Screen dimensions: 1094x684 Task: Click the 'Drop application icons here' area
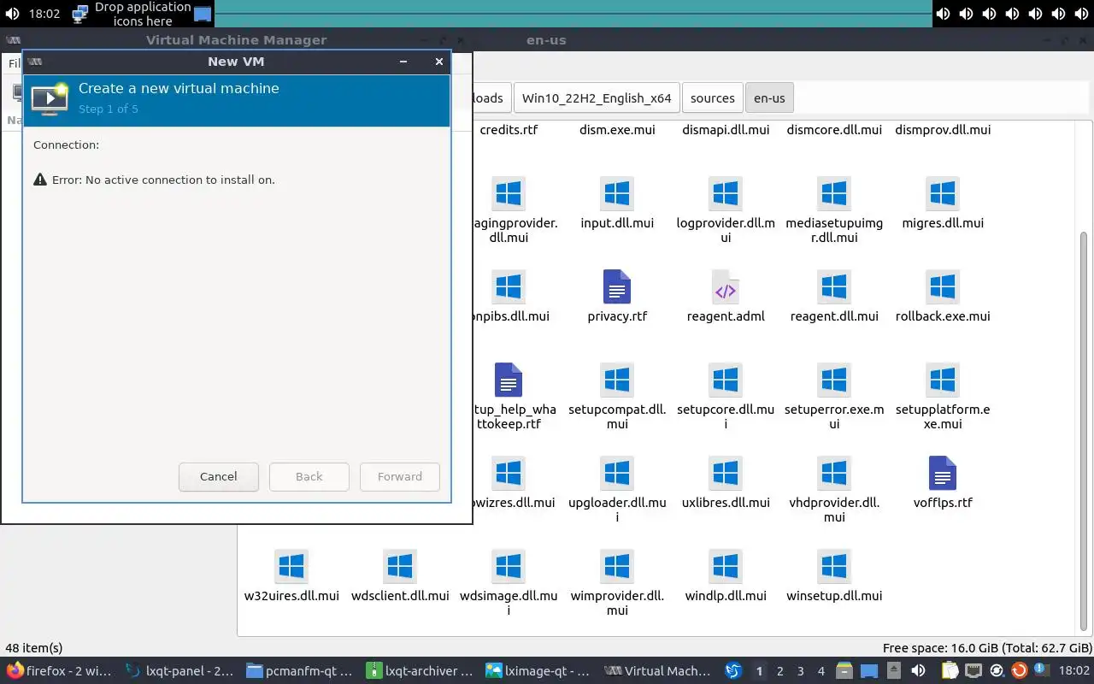tap(143, 14)
